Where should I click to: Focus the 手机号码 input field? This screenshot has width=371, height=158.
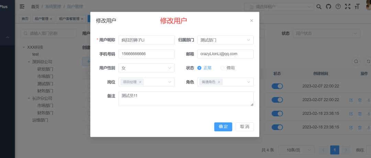(x=146, y=54)
